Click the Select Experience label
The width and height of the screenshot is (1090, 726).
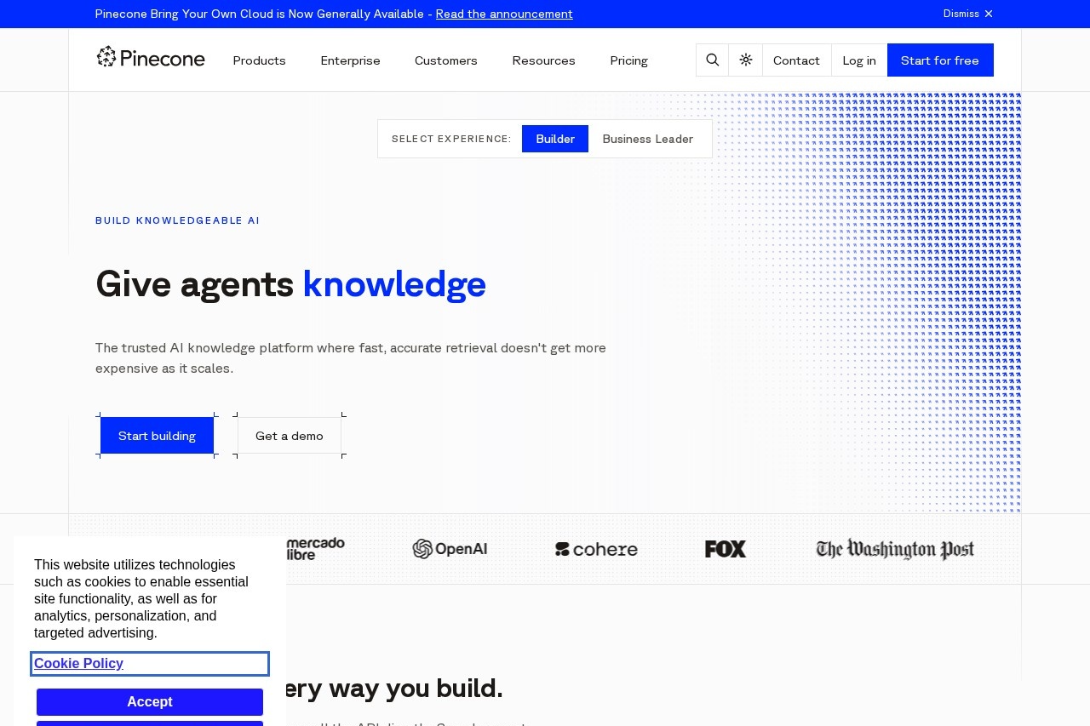(x=451, y=139)
